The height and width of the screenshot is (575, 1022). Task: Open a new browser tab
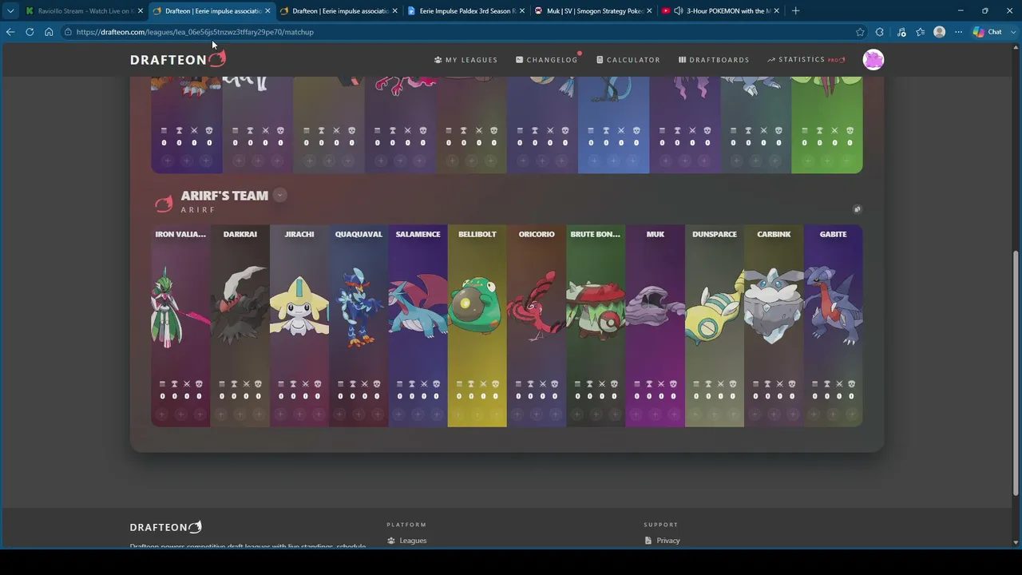click(795, 11)
